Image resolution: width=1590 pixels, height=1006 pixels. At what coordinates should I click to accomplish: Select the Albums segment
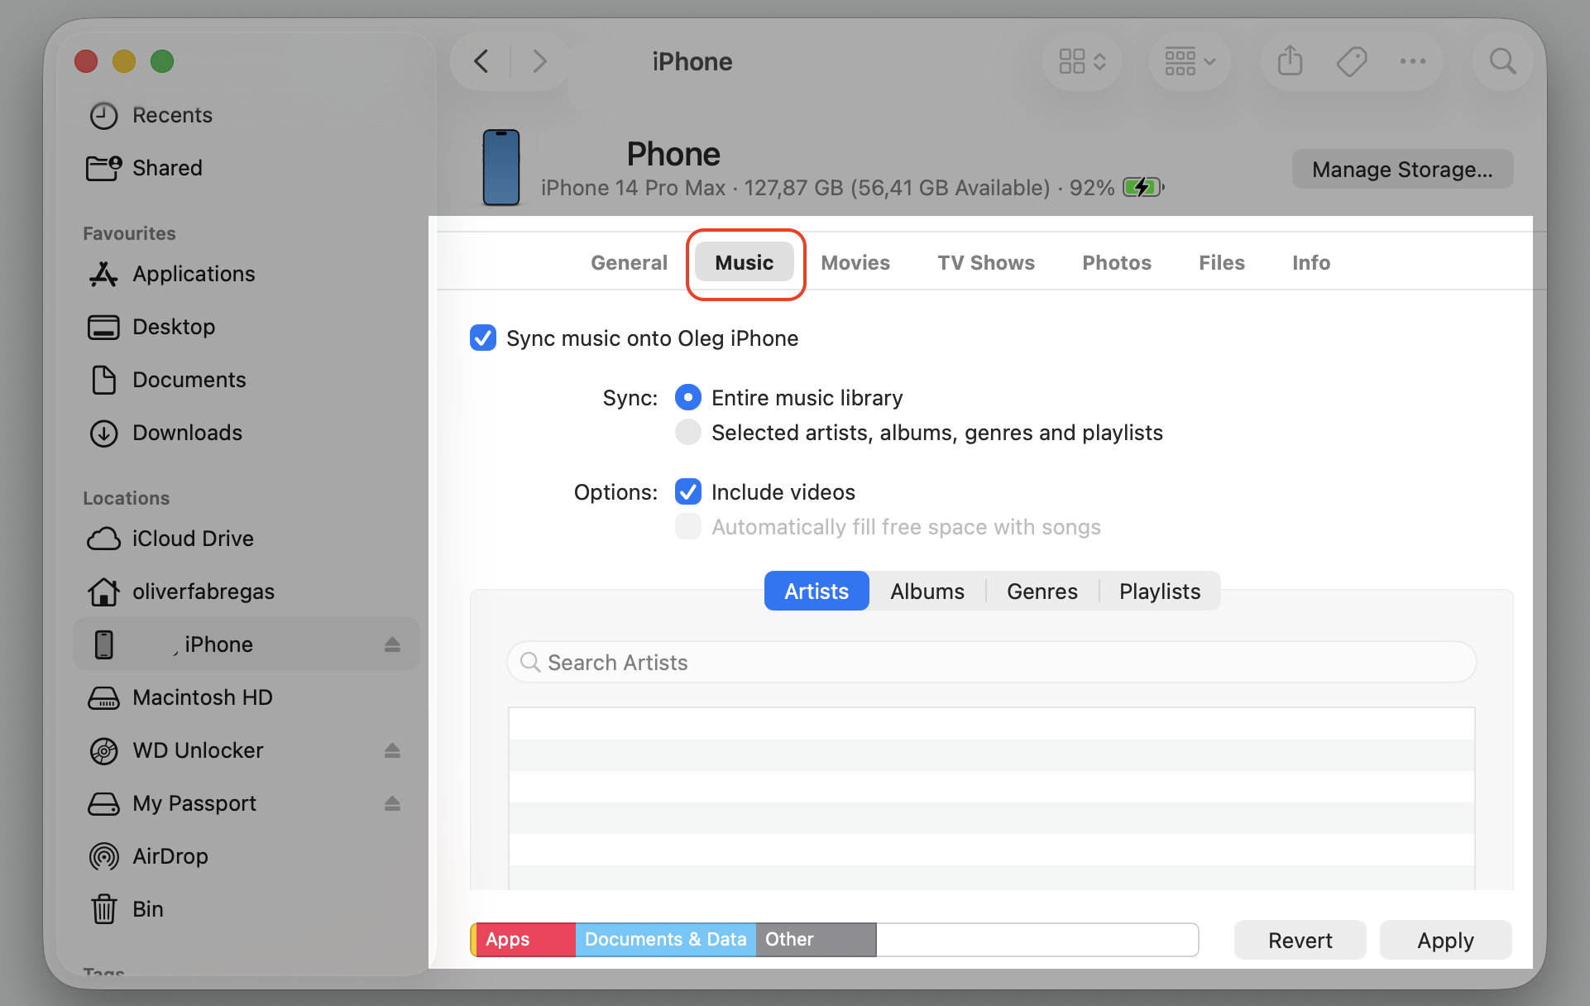927,591
